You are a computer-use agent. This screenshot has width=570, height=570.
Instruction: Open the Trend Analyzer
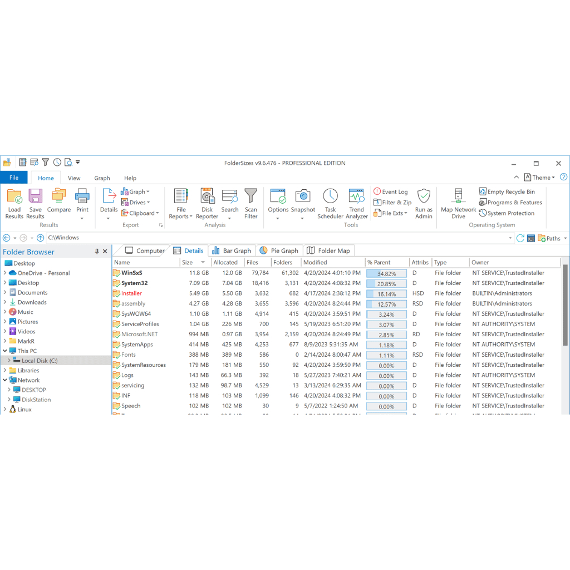pyautogui.click(x=356, y=203)
